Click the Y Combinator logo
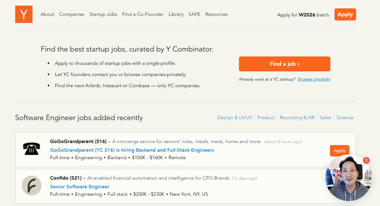Image resolution: width=380 pixels, height=206 pixels. (x=24, y=14)
